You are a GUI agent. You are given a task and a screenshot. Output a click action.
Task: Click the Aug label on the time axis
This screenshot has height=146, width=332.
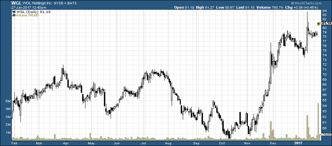(x=168, y=144)
